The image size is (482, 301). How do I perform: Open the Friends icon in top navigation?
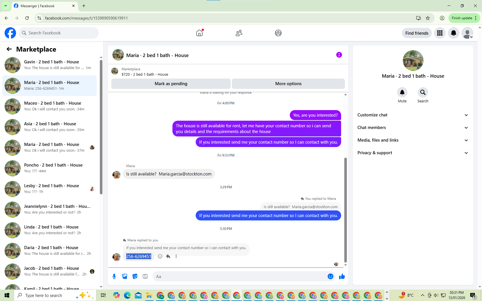(239, 33)
